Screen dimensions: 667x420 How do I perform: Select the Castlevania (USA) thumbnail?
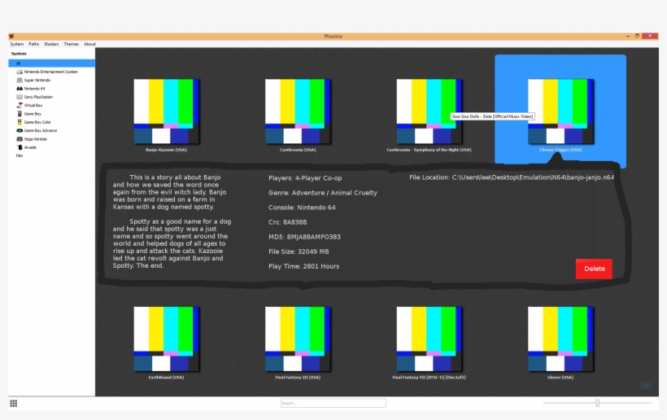coord(298,112)
